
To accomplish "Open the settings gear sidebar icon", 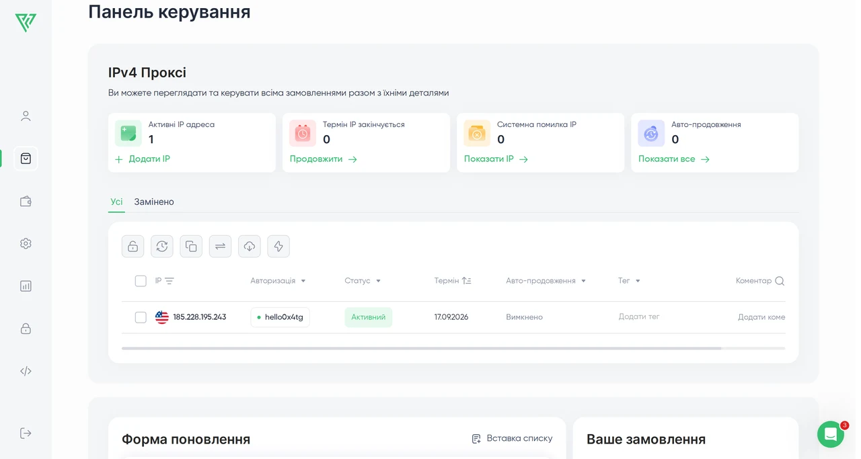I will point(26,243).
